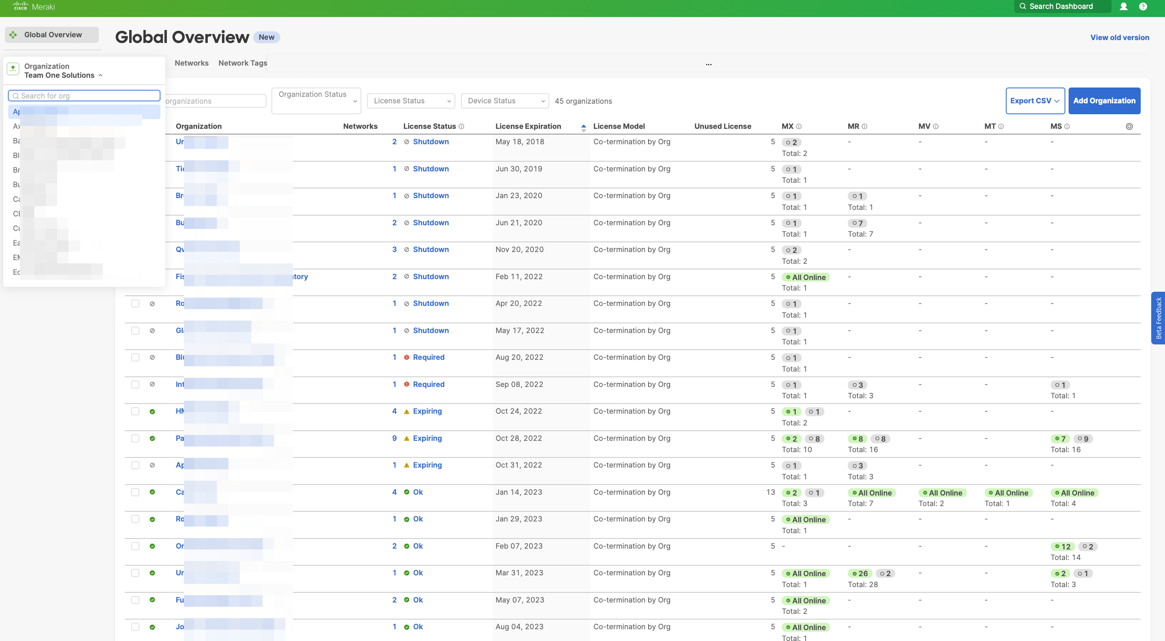The image size is (1165, 641).
Task: Click the MX column info icon
Action: pos(799,126)
